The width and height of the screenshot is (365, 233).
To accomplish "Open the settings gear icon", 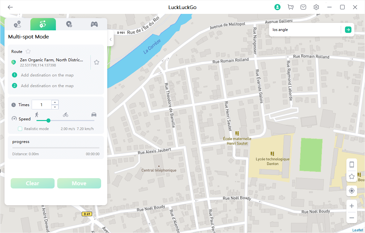I will pyautogui.click(x=316, y=7).
